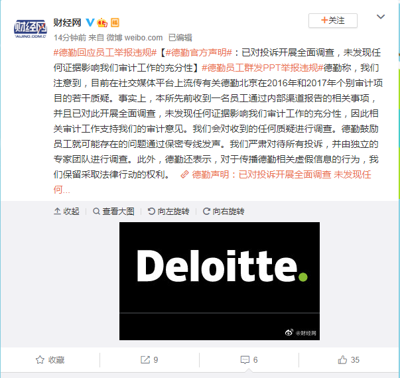
Task: Repost using the share icon showing 9
Action: click(149, 360)
